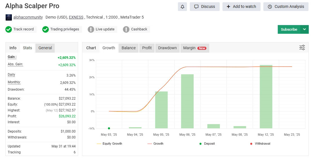
Task: Expand the Subscribe dropdown arrow
Action: [304, 29]
